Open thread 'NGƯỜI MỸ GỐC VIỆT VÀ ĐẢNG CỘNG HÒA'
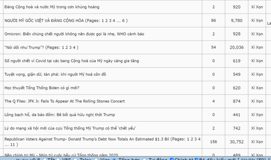The width and height of the screenshot is (271, 160). (44, 21)
